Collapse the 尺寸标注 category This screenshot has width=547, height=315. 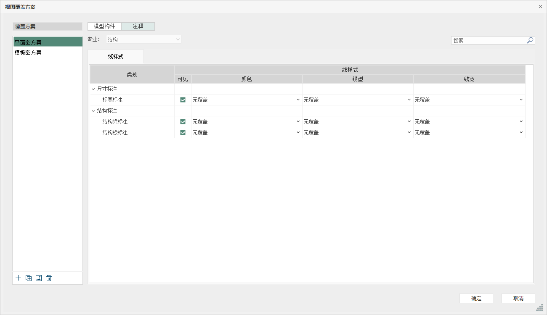93,89
